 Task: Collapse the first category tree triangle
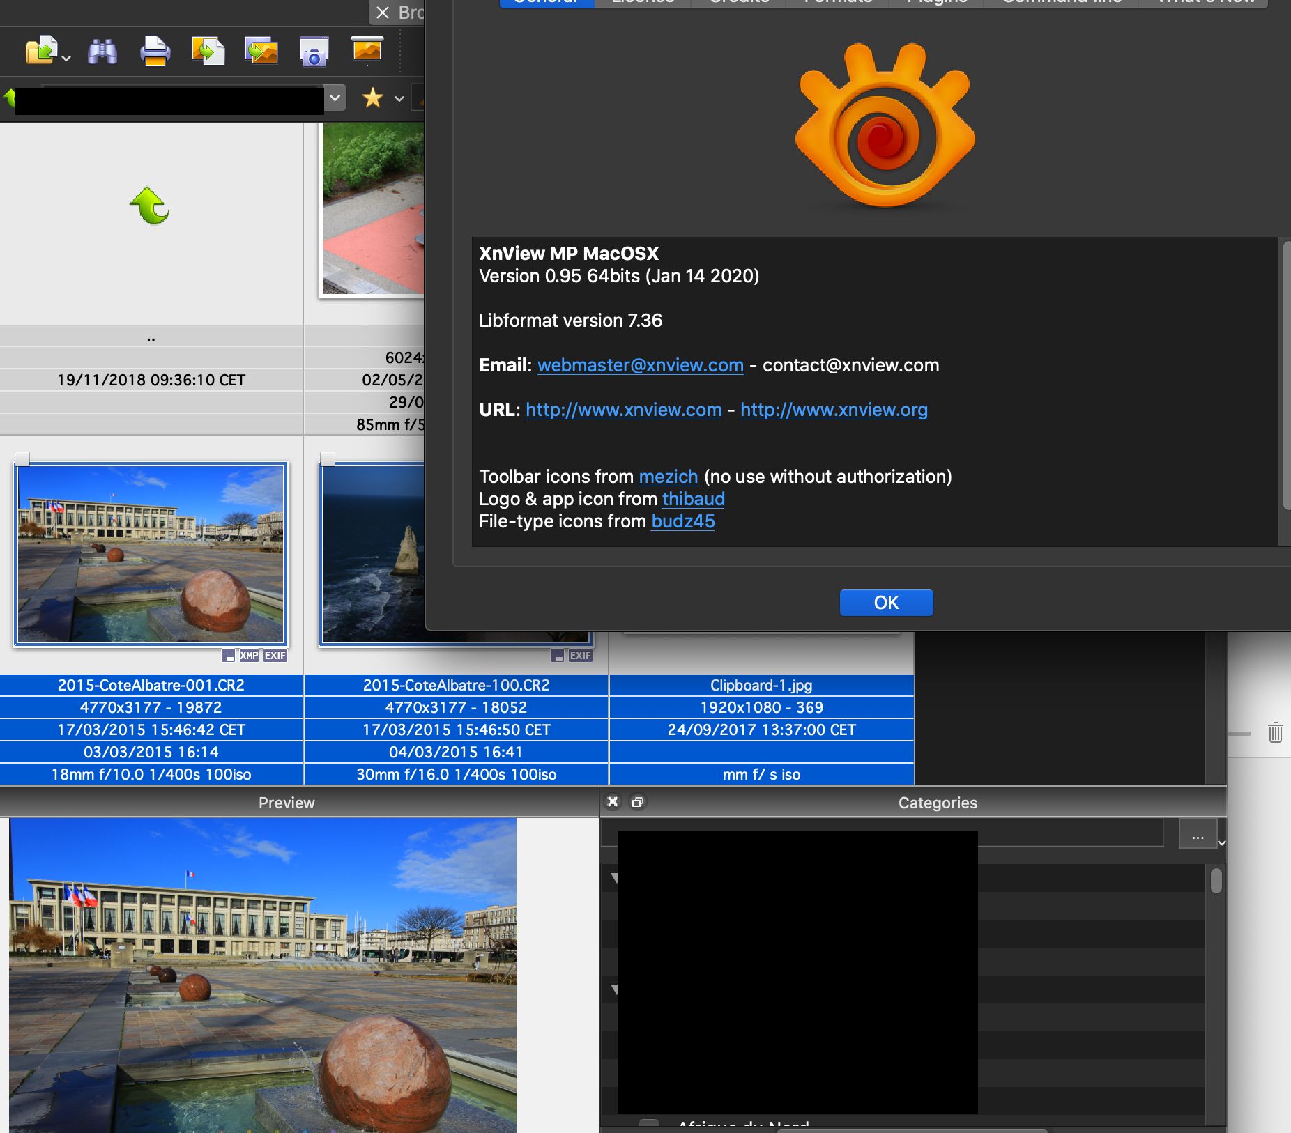[x=614, y=878]
